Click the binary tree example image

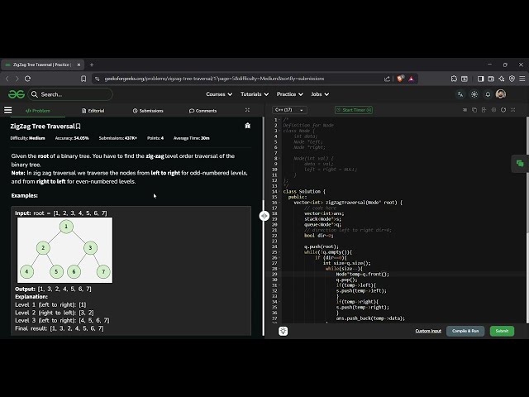tap(64, 250)
